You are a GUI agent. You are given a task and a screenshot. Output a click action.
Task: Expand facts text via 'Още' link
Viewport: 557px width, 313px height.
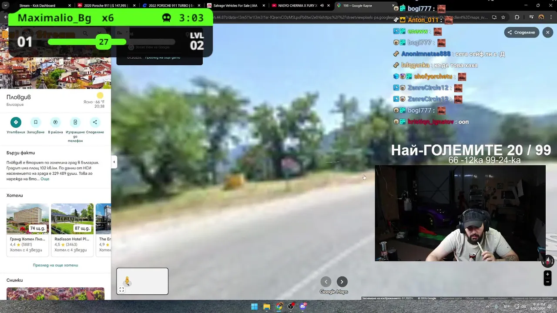pyautogui.click(x=45, y=179)
